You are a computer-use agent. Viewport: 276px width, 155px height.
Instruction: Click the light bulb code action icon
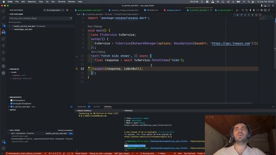click(x=89, y=68)
